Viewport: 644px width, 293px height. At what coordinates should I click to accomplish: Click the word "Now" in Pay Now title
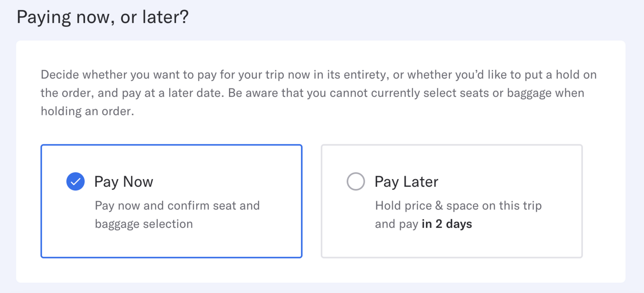pyautogui.click(x=138, y=182)
